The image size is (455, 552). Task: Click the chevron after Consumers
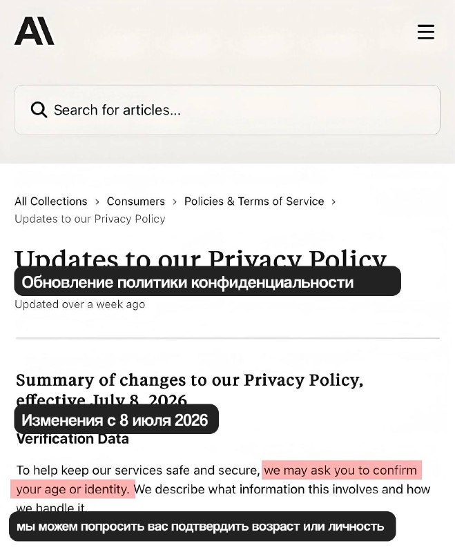click(x=175, y=201)
